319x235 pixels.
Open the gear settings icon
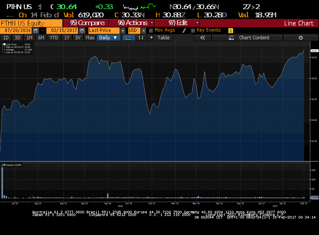point(300,38)
